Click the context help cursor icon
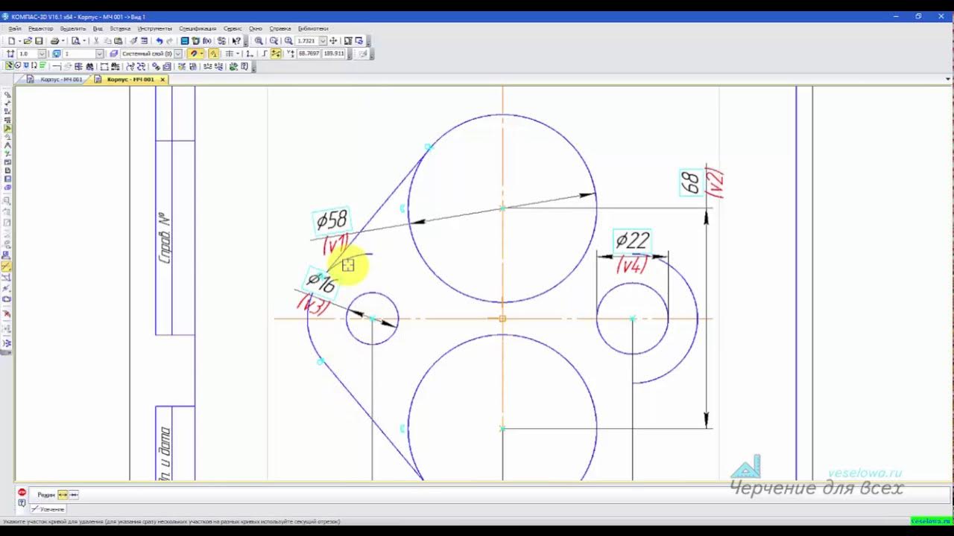954x536 pixels. [236, 41]
